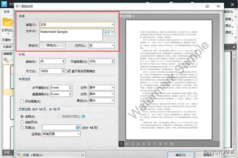Viewport: 238px width, 158px height.
Task: Confirm with the 确定(O) button
Action: click(181, 155)
